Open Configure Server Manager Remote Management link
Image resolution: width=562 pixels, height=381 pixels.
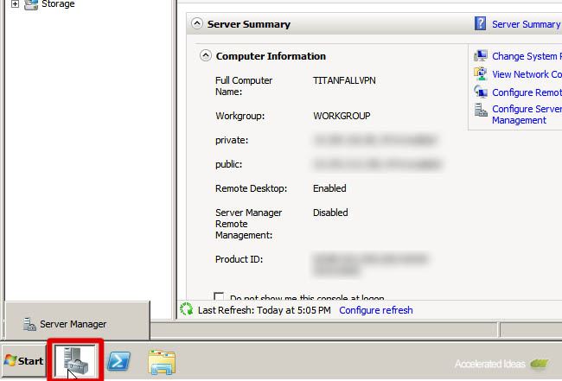527,115
